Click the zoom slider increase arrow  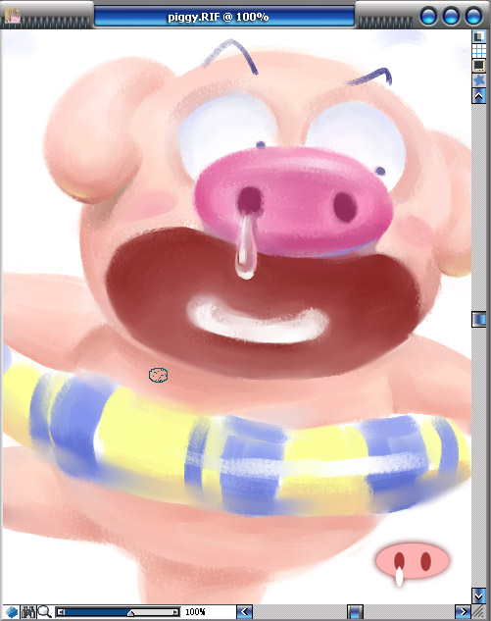[x=174, y=612]
